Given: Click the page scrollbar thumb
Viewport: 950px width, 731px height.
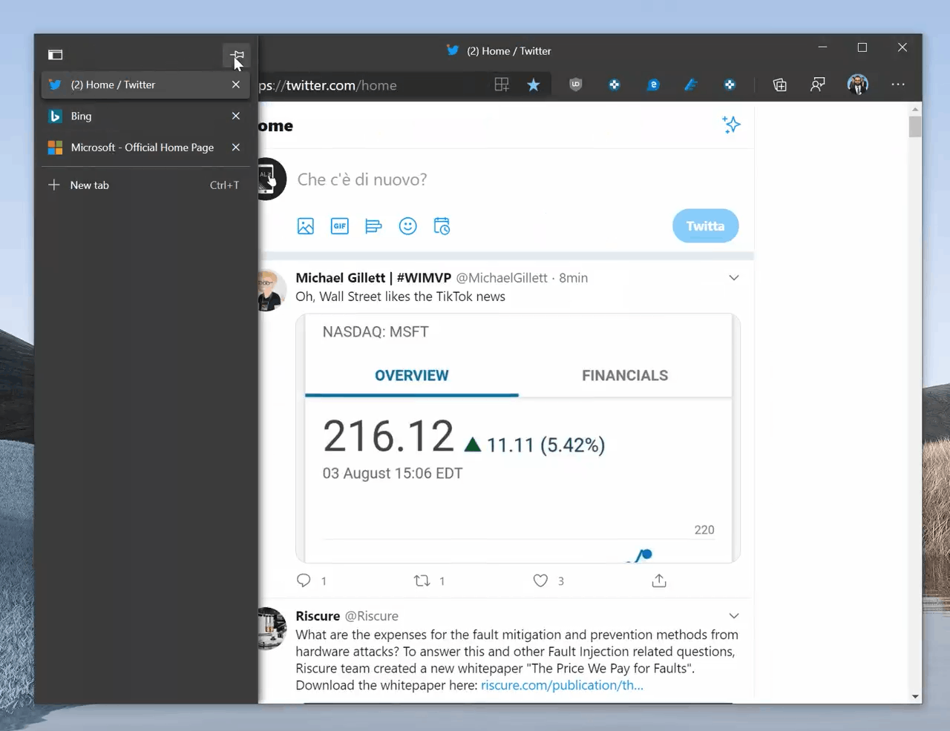Looking at the screenshot, I should click(915, 127).
